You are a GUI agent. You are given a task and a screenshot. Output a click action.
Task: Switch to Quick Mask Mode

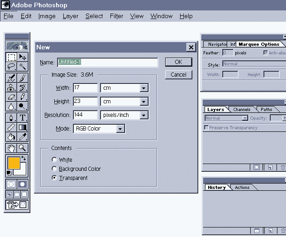tap(23, 184)
